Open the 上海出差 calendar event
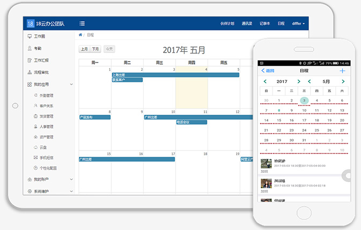 pos(175,75)
